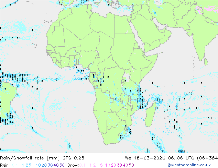Screen dimensions: 218x168
Task: Pick the Rain 40 legend color value
Action: click(56, 165)
